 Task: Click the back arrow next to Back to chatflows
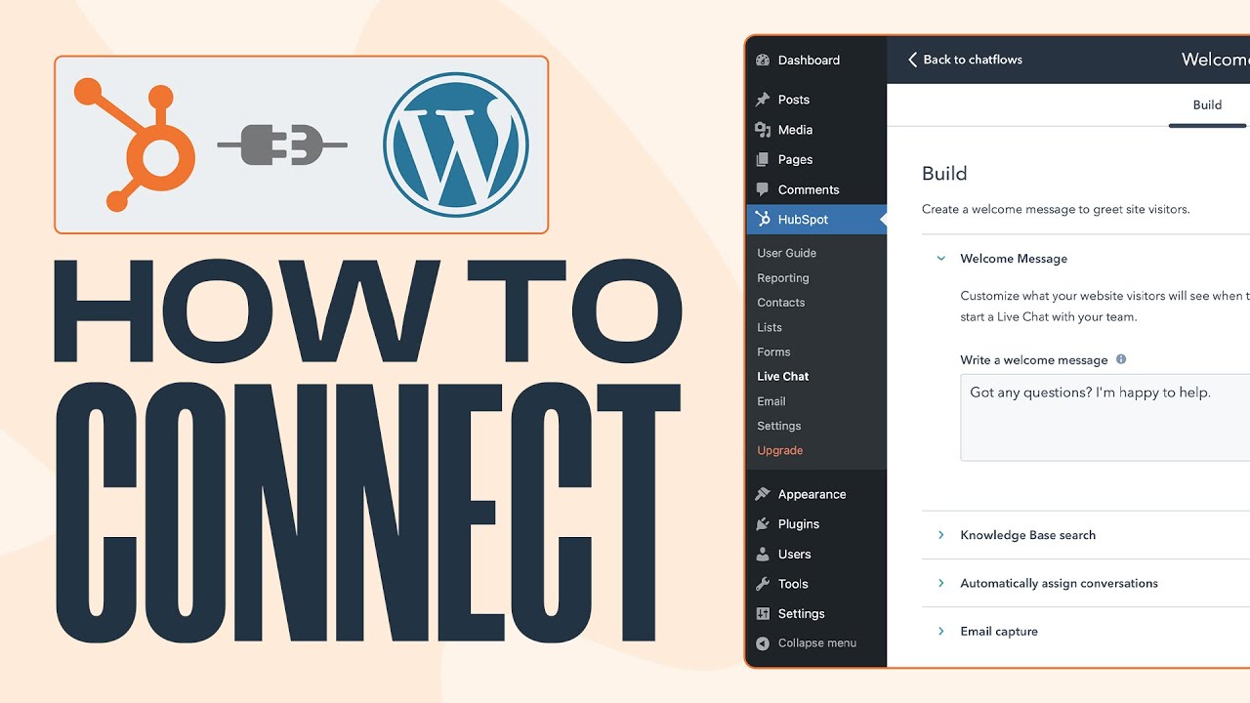tap(913, 60)
